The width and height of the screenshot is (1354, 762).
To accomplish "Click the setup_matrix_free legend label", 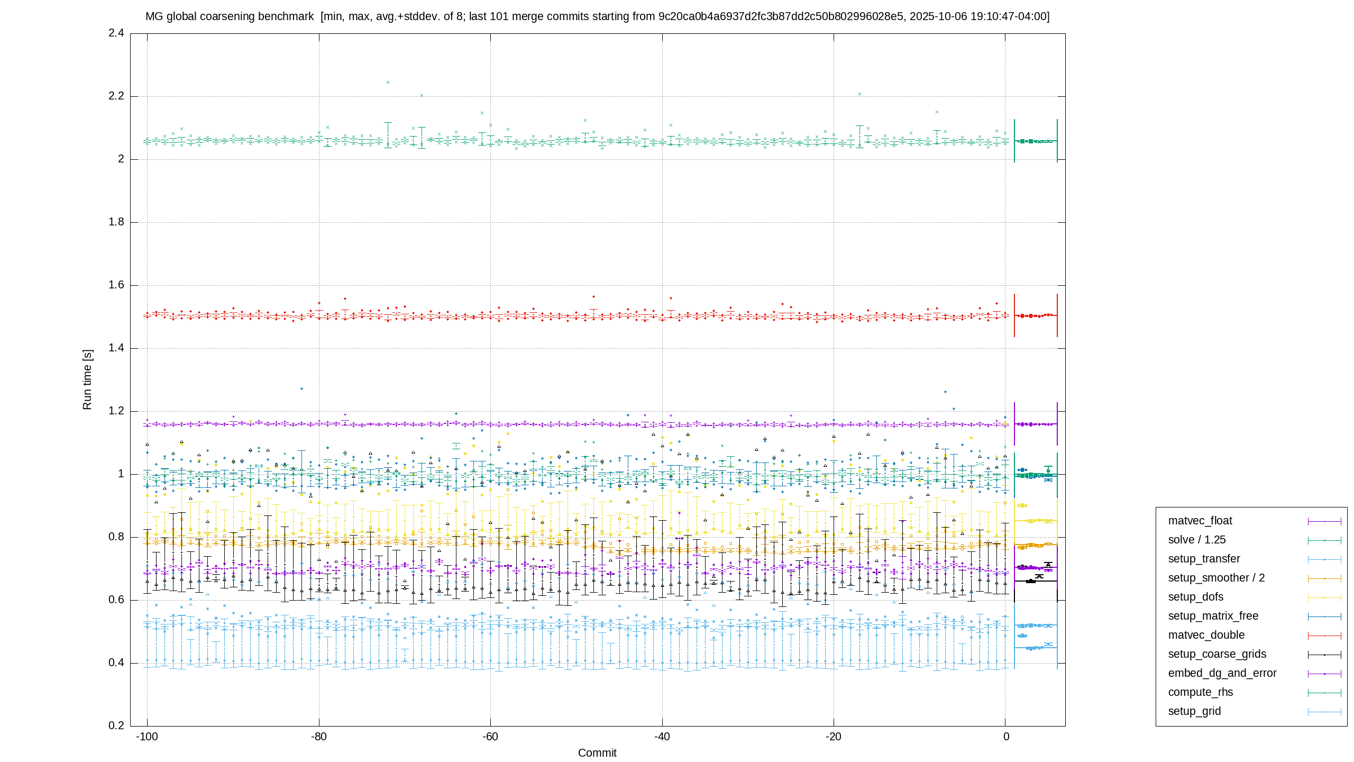I will [1213, 616].
